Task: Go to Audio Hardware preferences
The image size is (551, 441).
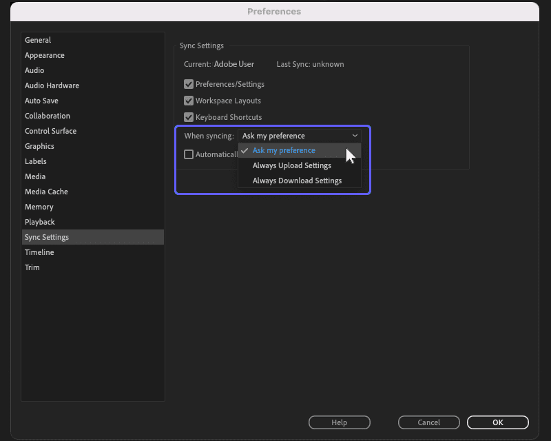Action: coord(52,85)
